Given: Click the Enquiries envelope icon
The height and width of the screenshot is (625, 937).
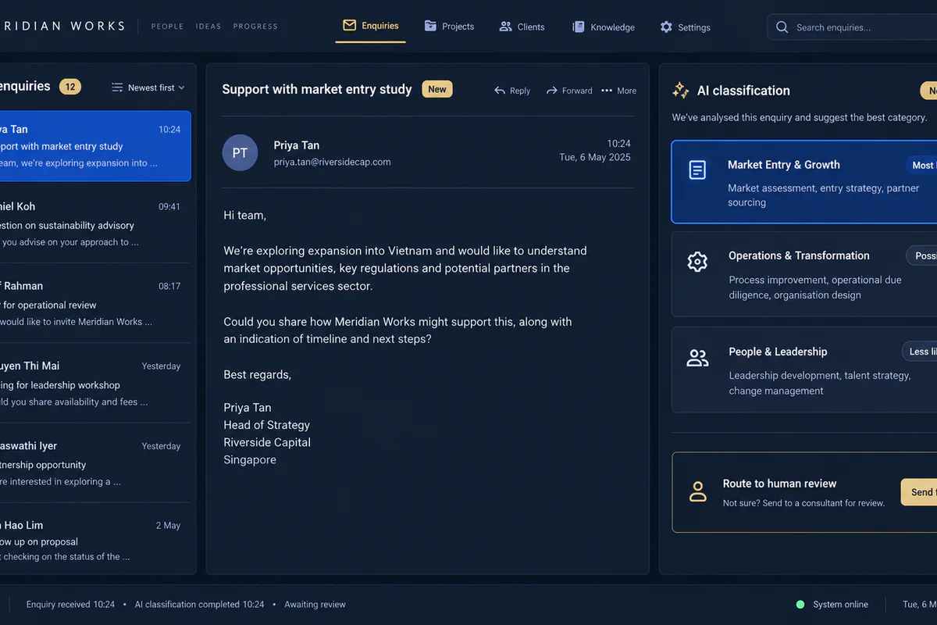Looking at the screenshot, I should pyautogui.click(x=350, y=26).
